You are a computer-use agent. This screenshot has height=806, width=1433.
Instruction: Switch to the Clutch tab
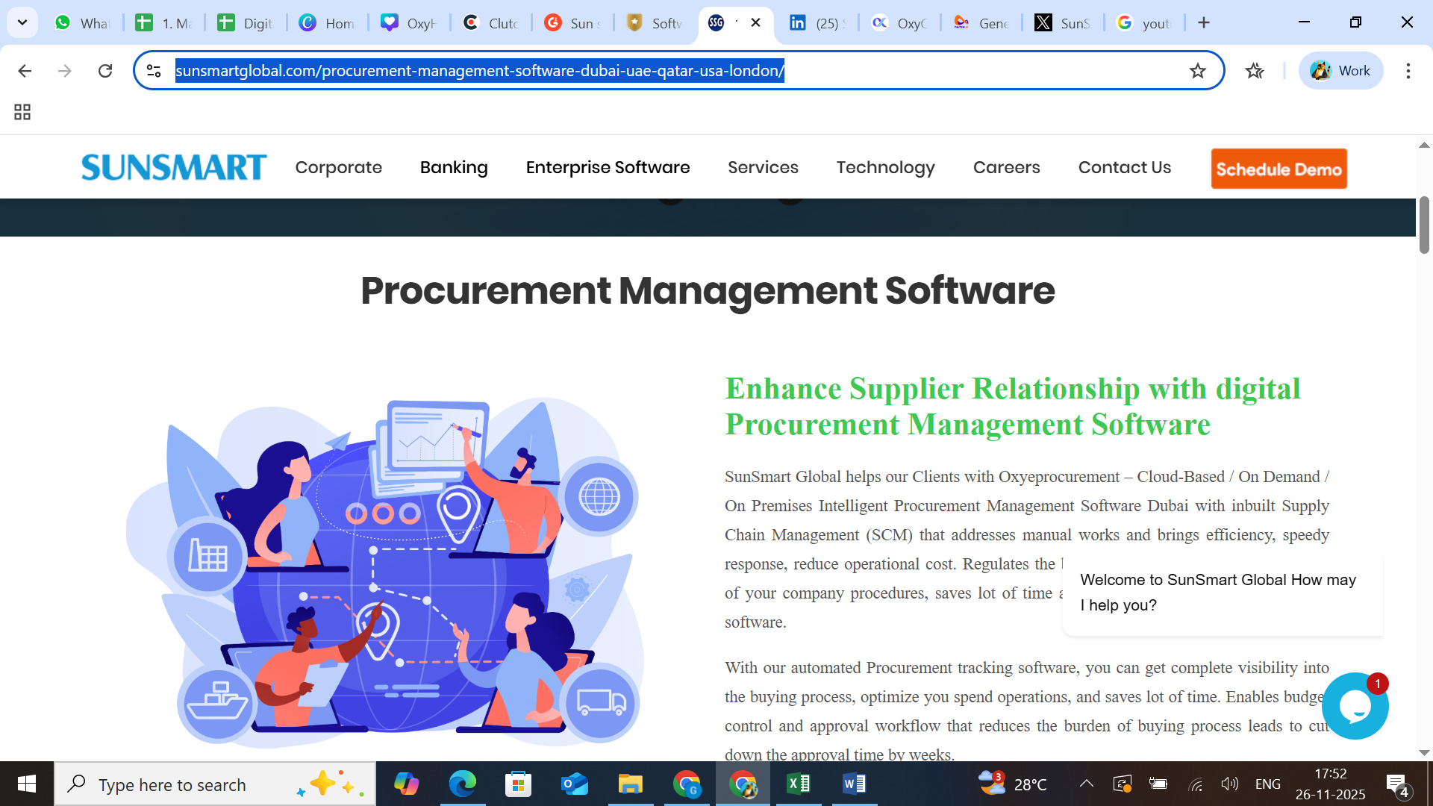click(x=490, y=23)
